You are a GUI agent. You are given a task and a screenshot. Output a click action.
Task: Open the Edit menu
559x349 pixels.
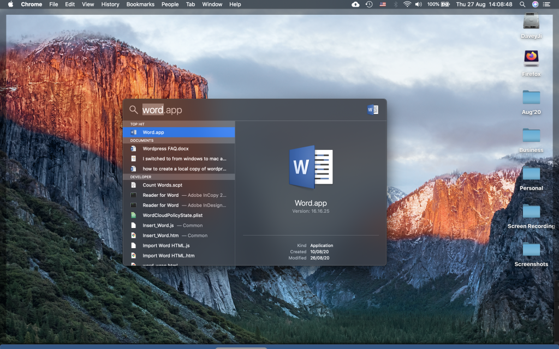click(x=70, y=4)
